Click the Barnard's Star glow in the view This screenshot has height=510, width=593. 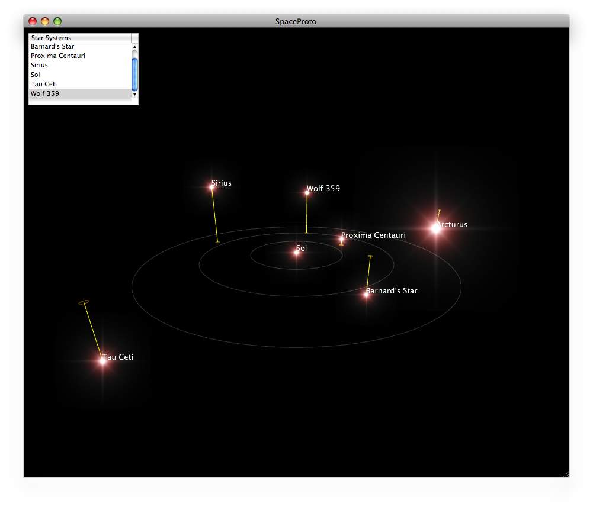coord(366,294)
